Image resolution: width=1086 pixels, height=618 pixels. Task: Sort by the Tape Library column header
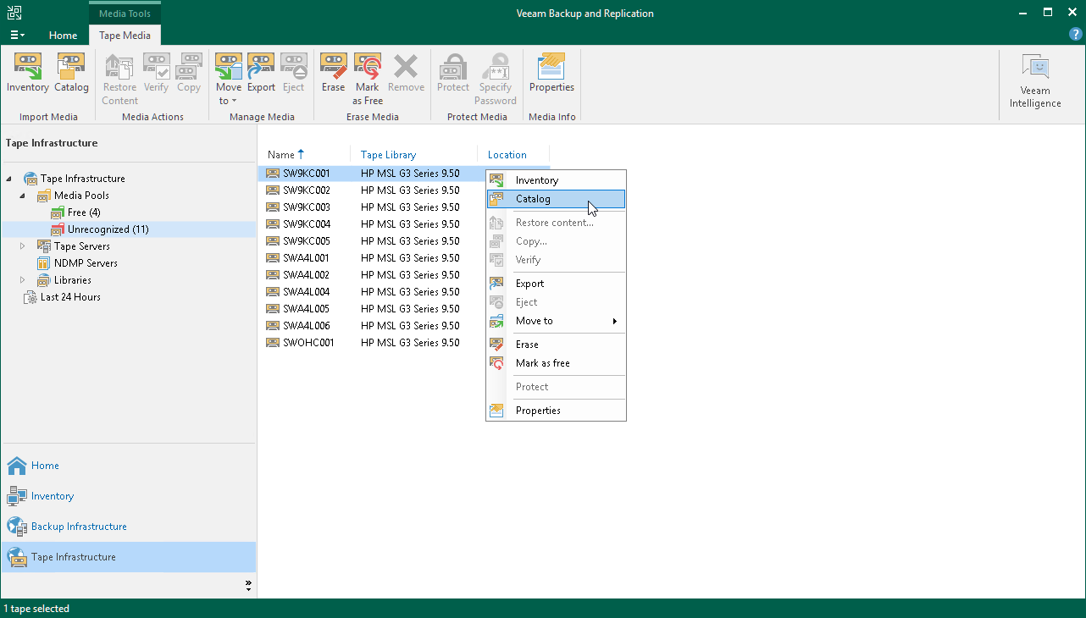(x=388, y=155)
